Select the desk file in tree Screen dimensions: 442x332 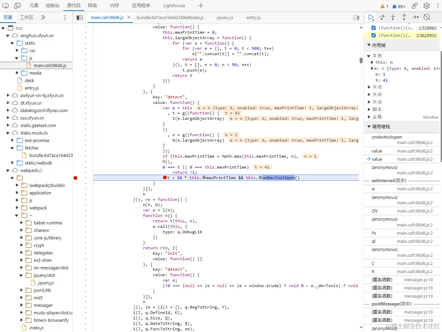pos(29,80)
